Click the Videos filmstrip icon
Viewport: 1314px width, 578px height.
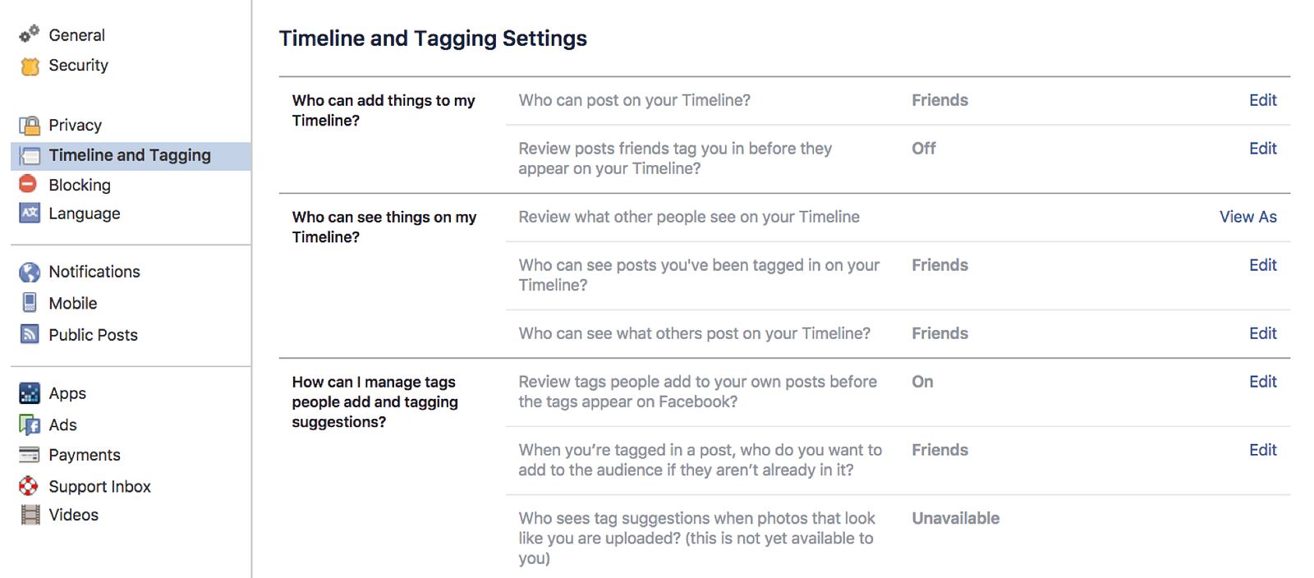click(30, 515)
